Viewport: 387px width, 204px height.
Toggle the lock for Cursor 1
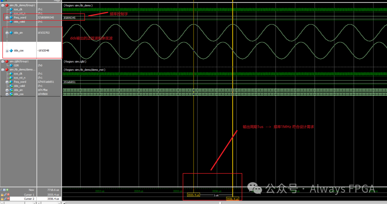[2, 195]
